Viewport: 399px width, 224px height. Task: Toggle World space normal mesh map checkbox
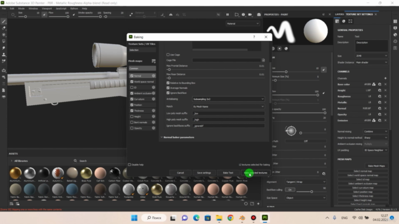(x=132, y=82)
